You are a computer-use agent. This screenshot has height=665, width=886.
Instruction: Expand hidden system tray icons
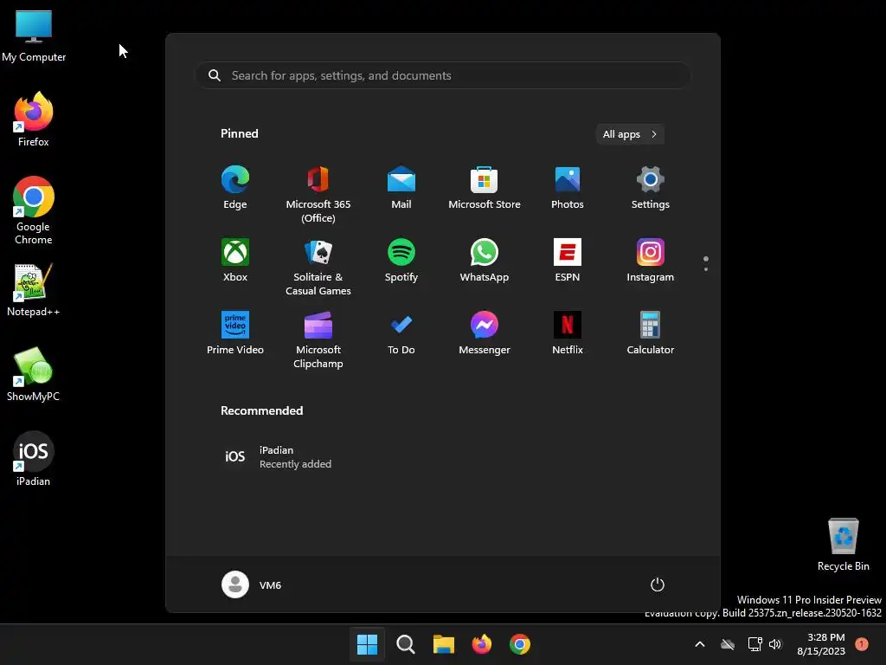pos(699,644)
